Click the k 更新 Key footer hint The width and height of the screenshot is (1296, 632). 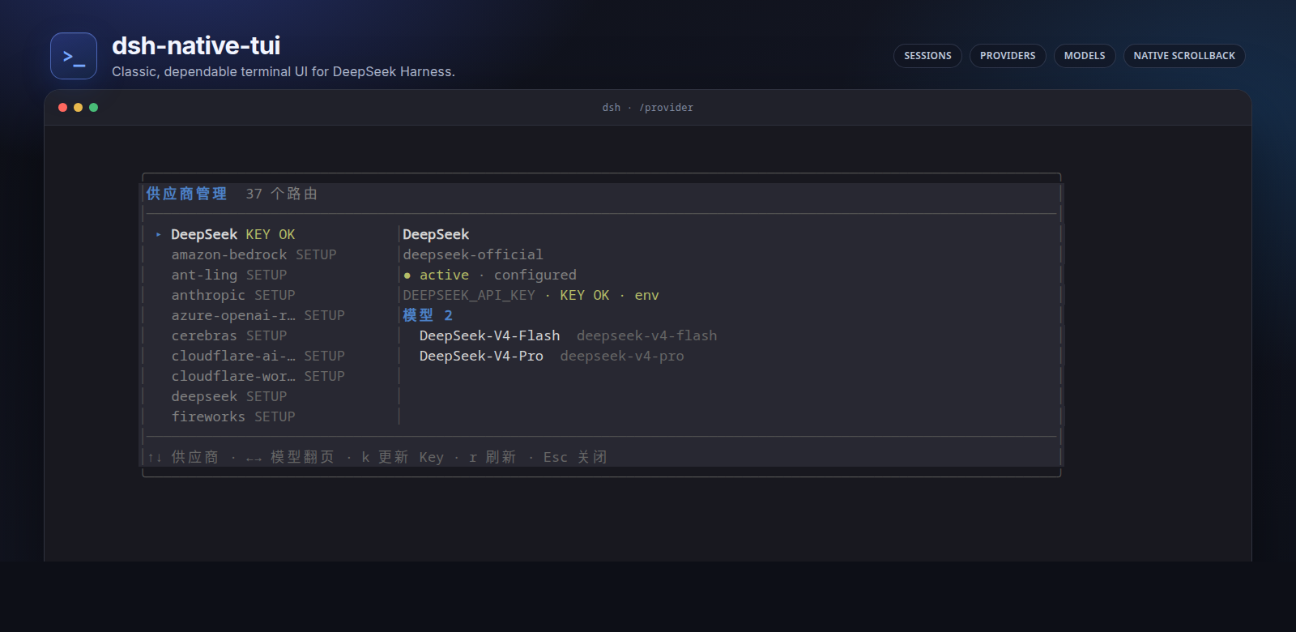point(403,457)
